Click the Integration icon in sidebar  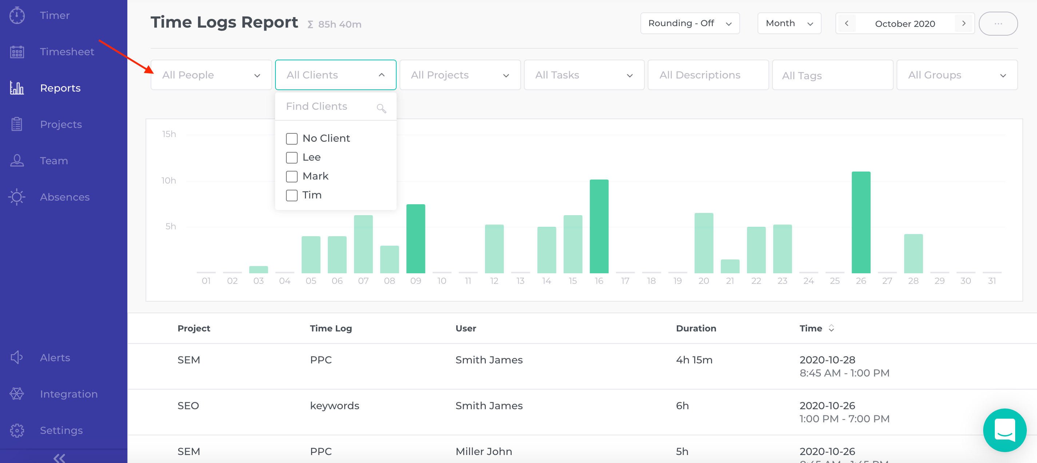pos(17,394)
